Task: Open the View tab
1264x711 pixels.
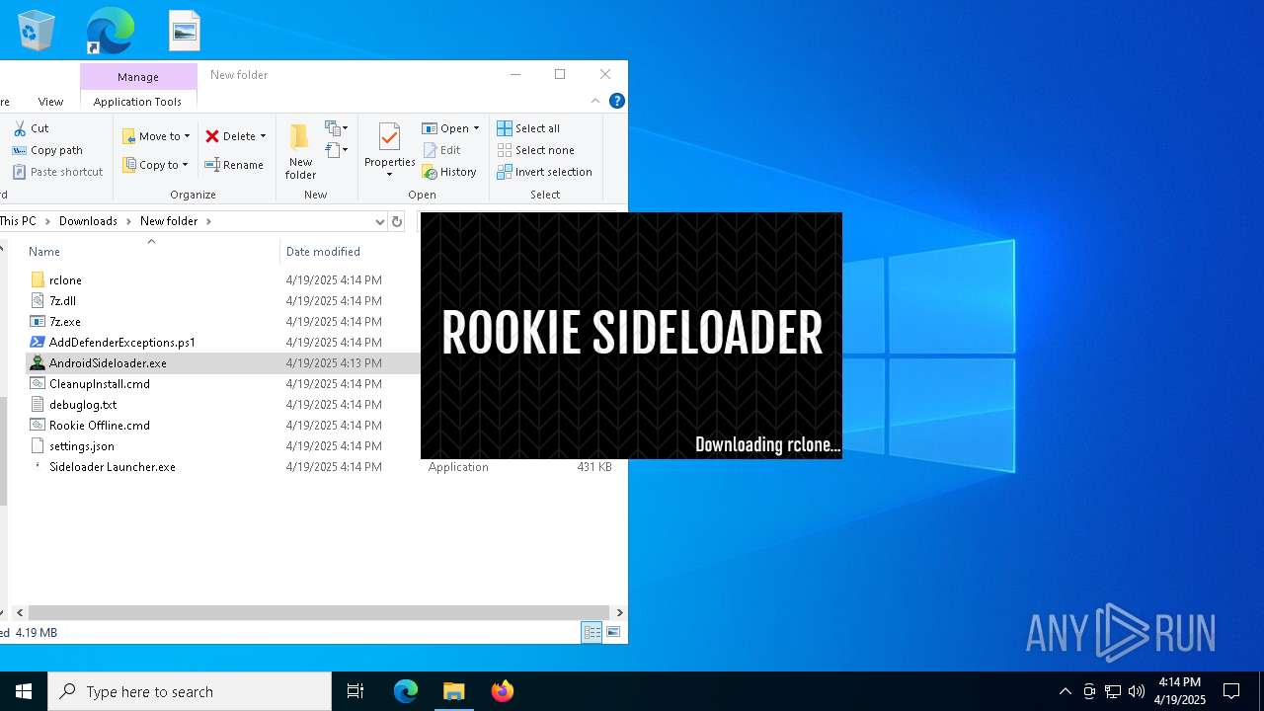Action: coord(50,102)
